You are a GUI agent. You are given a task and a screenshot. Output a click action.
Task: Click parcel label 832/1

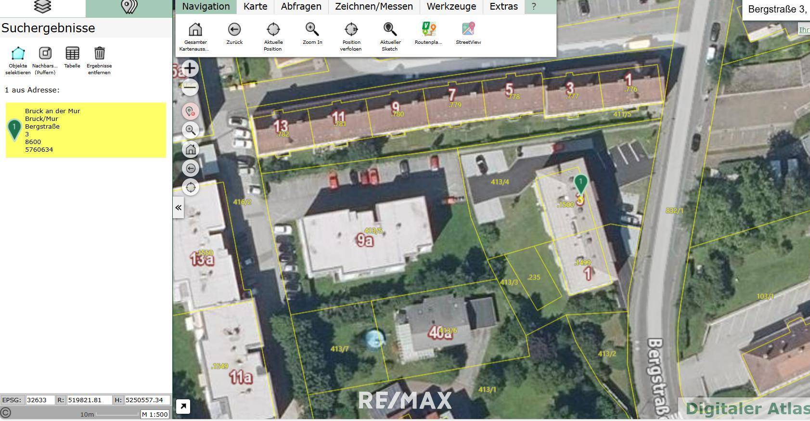click(x=674, y=210)
